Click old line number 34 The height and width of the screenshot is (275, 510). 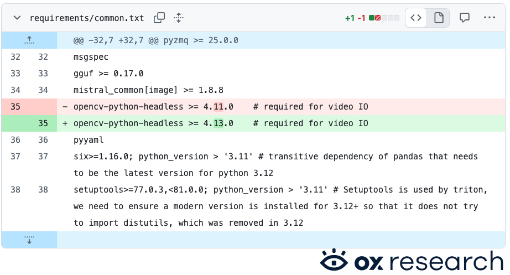pyautogui.click(x=15, y=90)
